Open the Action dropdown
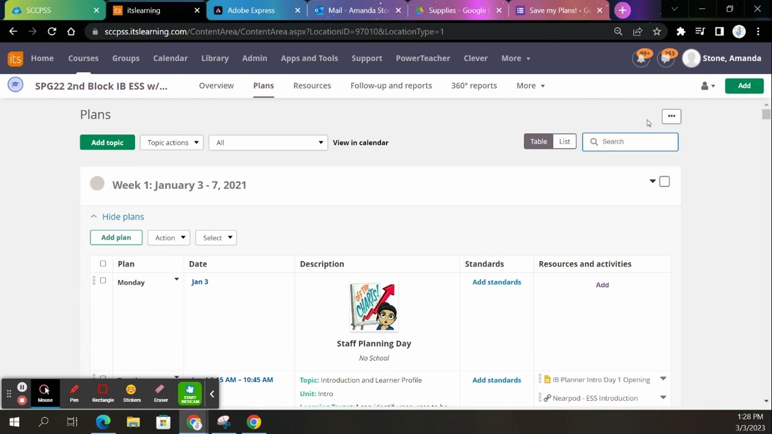 (169, 237)
